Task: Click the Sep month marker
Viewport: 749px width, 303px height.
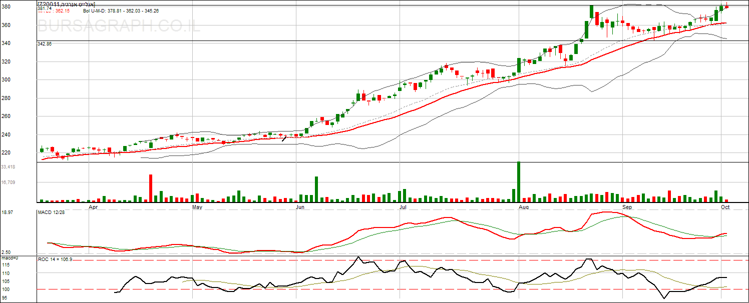Action: tap(626, 206)
